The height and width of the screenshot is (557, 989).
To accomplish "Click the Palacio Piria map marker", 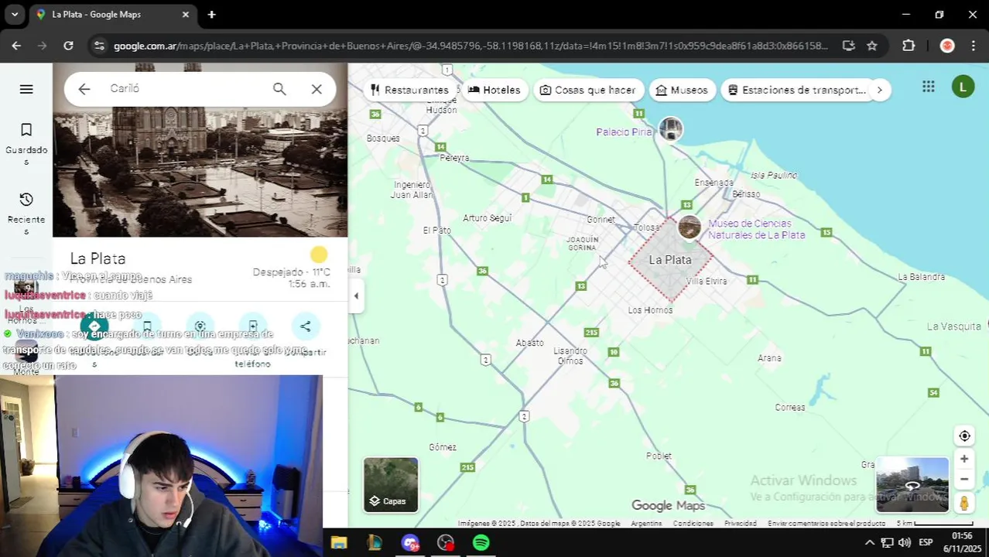I will point(671,129).
